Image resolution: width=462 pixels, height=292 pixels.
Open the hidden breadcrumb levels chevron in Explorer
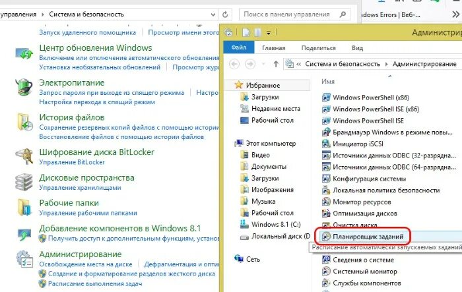click(298, 64)
